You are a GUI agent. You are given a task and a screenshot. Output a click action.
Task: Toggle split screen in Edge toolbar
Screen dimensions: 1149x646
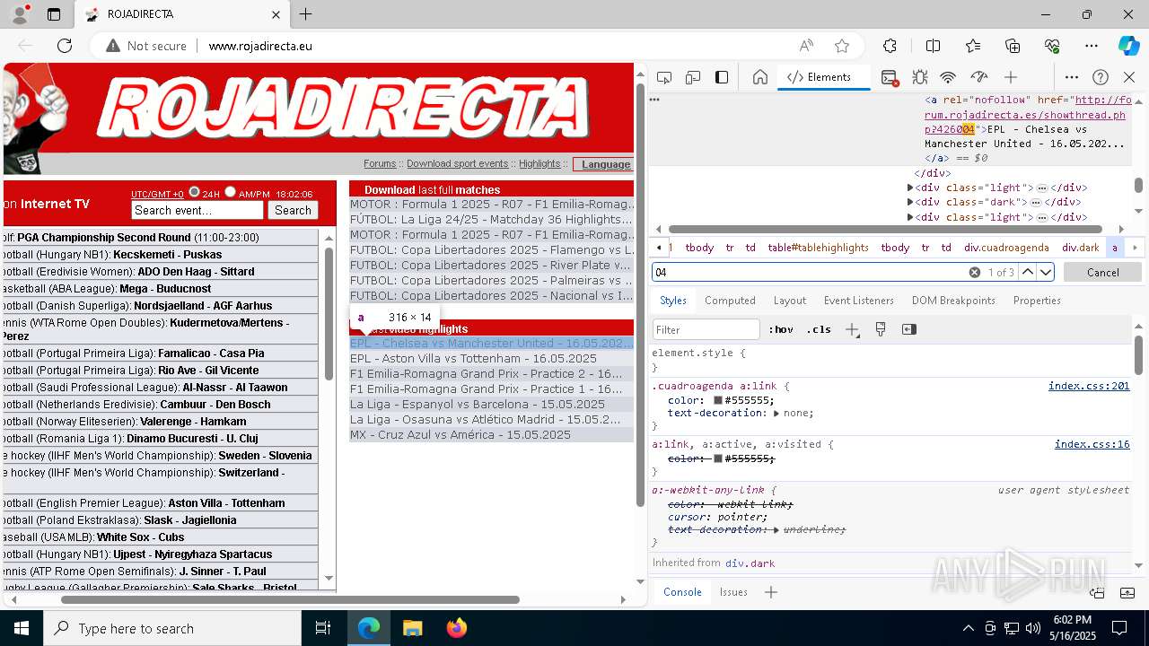click(x=933, y=46)
